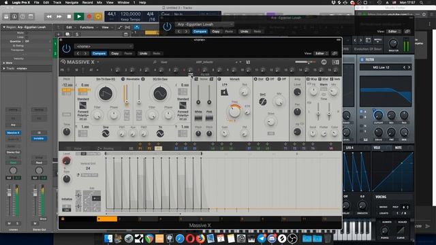Open the Record menu in the menu bar
This screenshot has height=245, width=436.
point(87,3)
